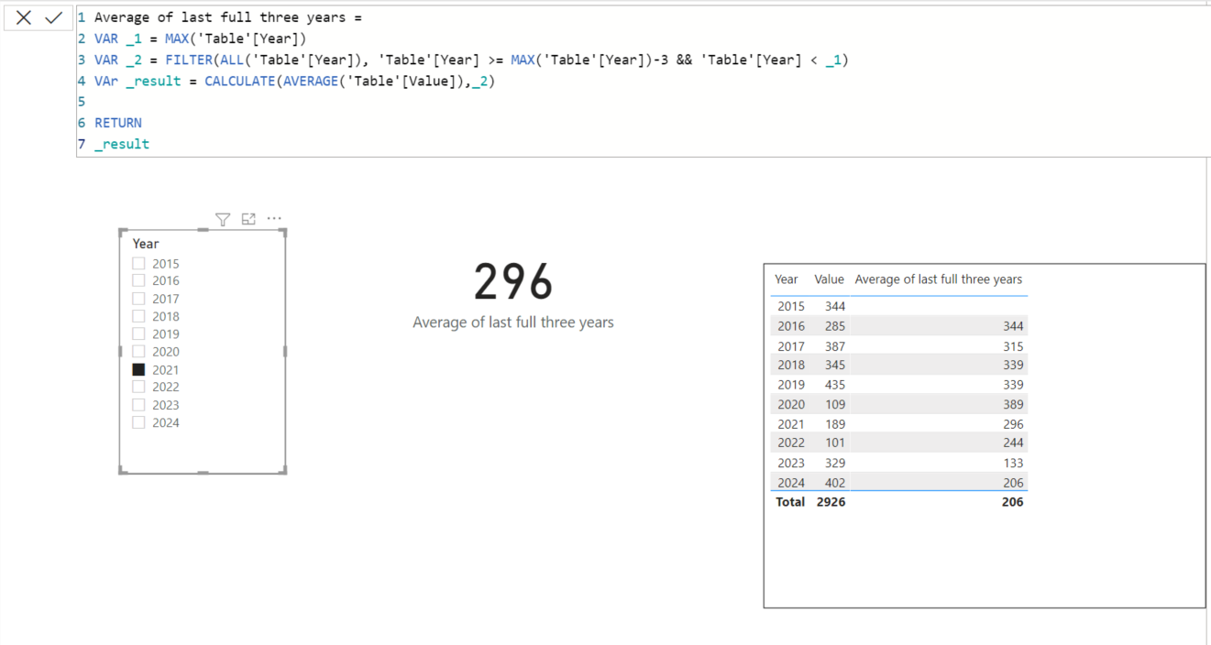This screenshot has width=1211, height=645.
Task: Select average 344 in 2016 row
Action: pos(1013,326)
